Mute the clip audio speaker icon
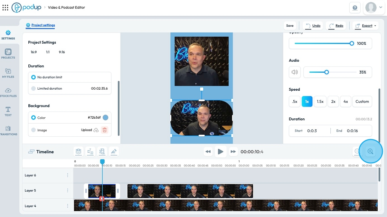 point(295,72)
